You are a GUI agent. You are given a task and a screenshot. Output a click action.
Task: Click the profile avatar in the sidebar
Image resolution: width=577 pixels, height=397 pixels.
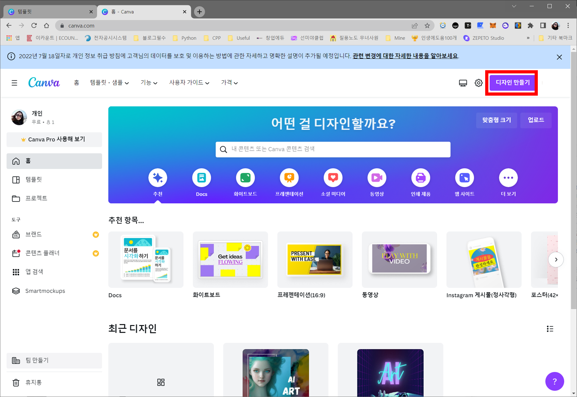tap(19, 118)
